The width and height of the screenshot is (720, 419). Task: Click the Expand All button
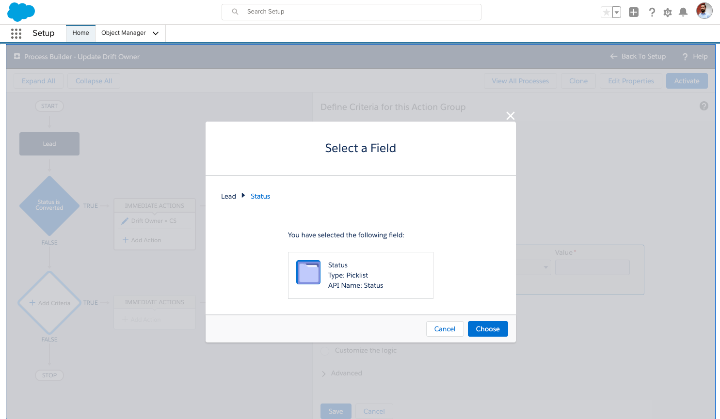[38, 81]
